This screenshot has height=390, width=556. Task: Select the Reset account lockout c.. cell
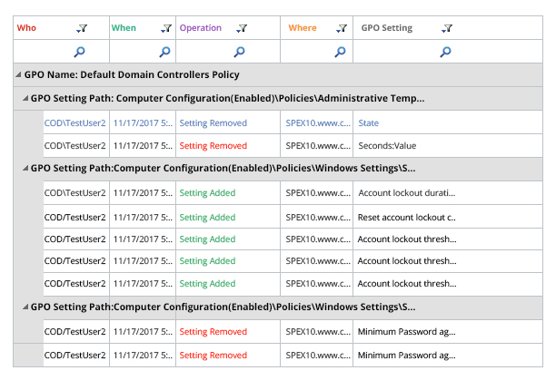point(407,218)
